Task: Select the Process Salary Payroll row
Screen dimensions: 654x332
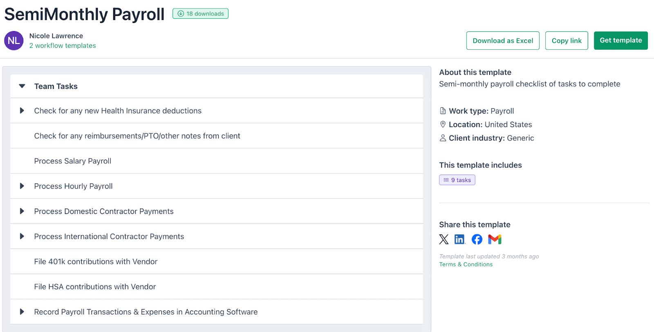Action: pyautogui.click(x=217, y=161)
